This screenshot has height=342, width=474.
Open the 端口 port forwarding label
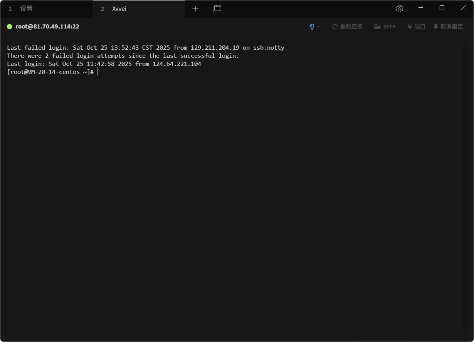pos(420,27)
